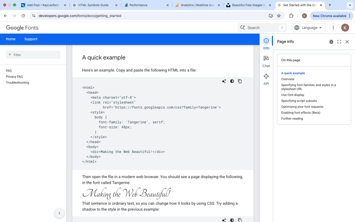Click 'On this page' heading text
355x222 pixels.
point(291,60)
